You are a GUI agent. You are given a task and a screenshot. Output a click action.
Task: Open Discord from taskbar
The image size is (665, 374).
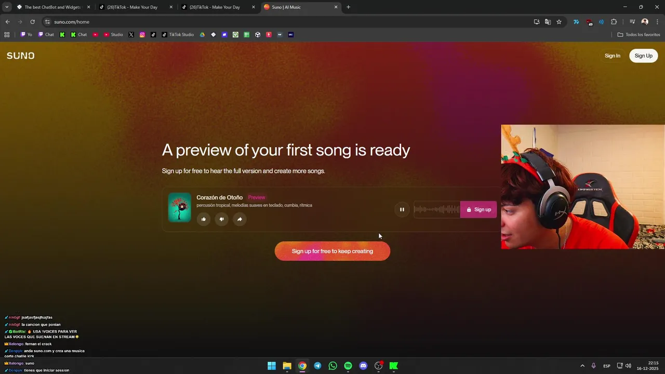[x=363, y=366]
